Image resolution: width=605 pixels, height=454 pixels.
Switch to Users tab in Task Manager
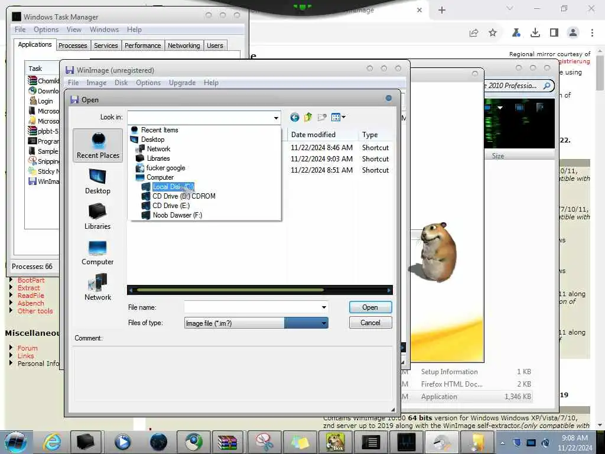point(215,46)
